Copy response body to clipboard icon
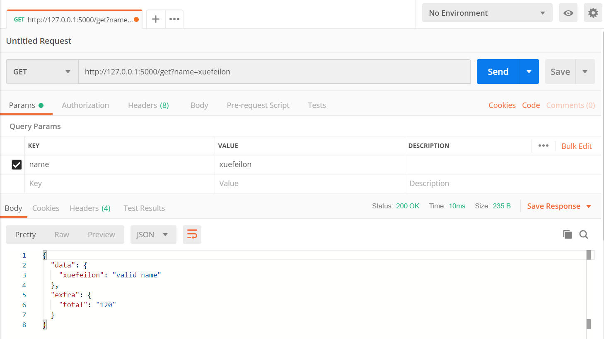The image size is (604, 339). (568, 234)
